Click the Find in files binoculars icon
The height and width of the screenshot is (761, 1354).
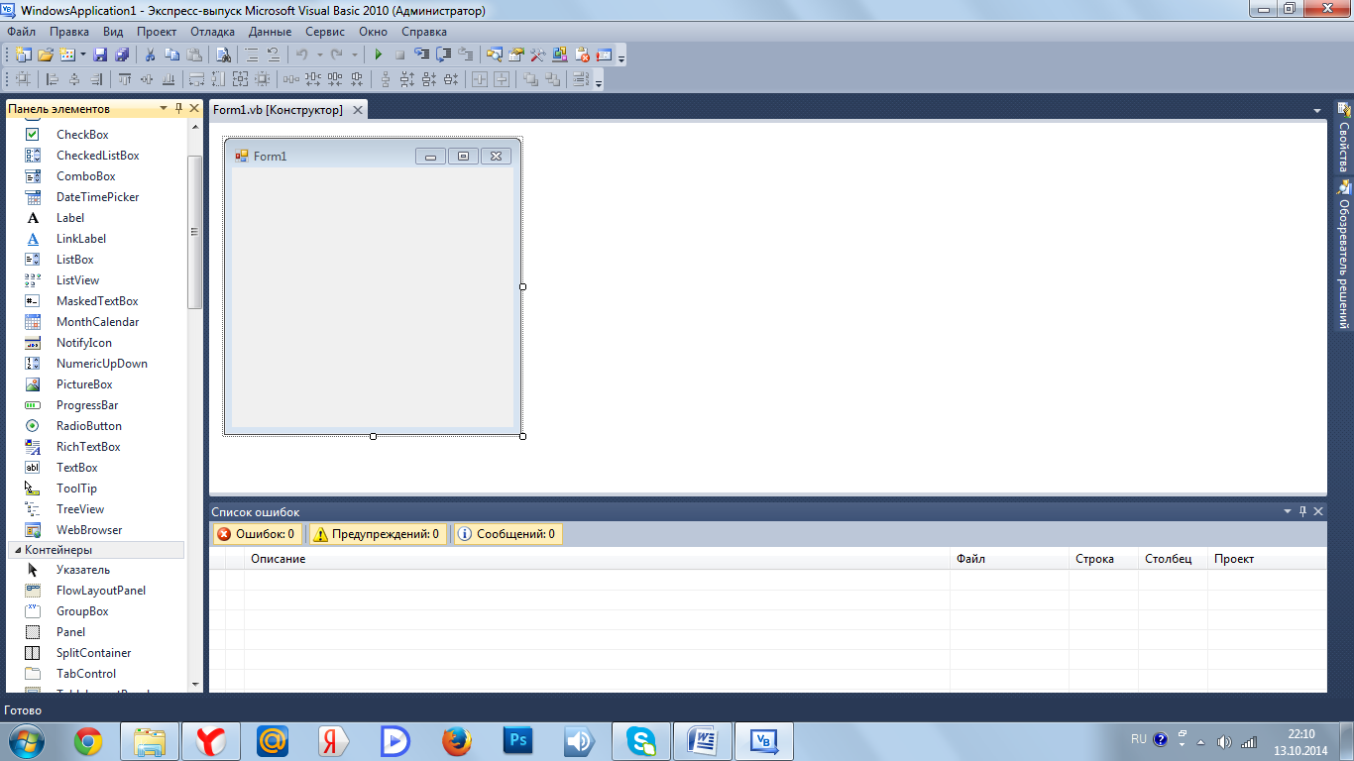point(224,54)
